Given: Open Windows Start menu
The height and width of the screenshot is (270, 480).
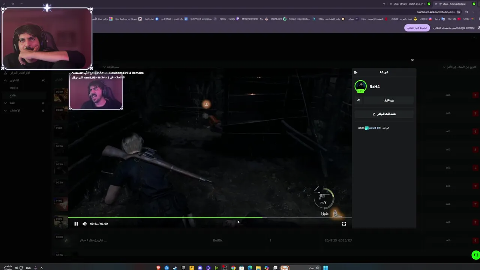Looking at the screenshot, I should (x=325, y=268).
